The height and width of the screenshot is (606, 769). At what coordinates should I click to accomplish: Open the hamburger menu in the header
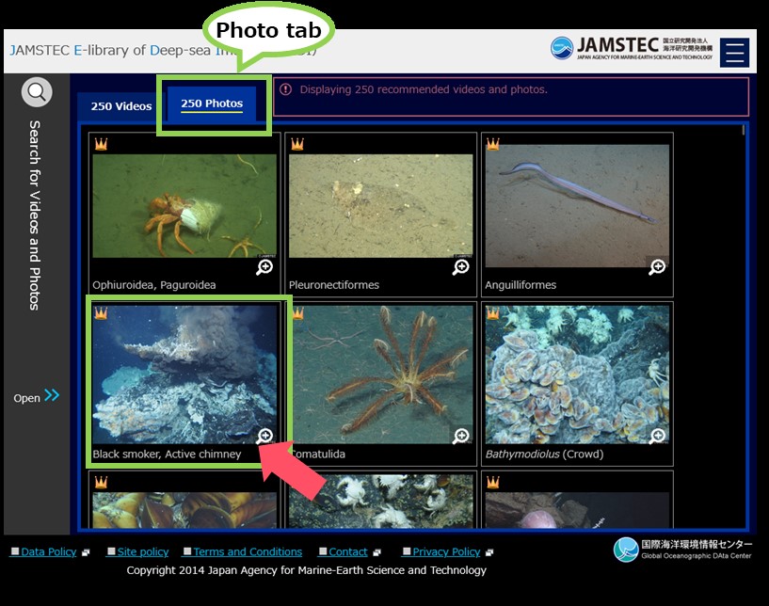(734, 52)
